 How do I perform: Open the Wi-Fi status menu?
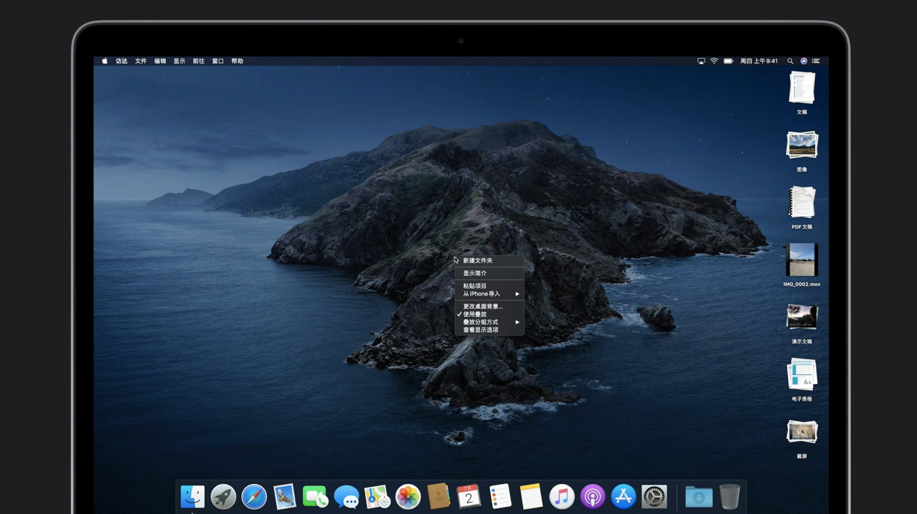(x=714, y=61)
